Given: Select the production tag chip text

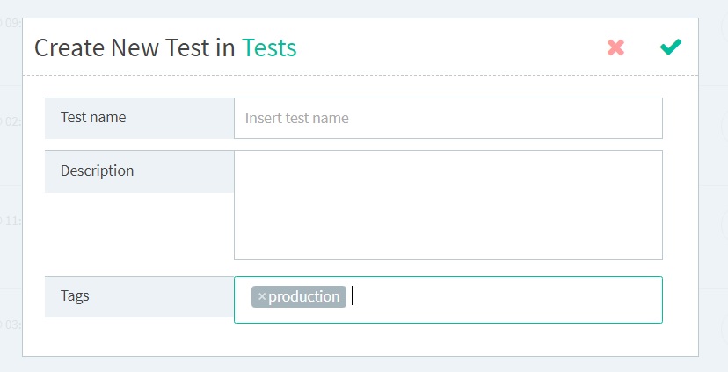Looking at the screenshot, I should point(304,297).
